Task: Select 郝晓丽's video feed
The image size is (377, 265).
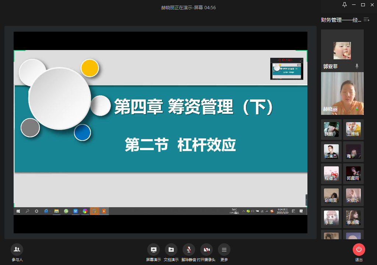Action: click(342, 93)
